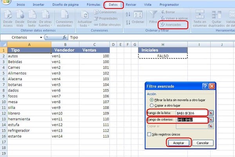235x157 pixels.
Task: Click the Editar vínculos command
Action: point(107,25)
